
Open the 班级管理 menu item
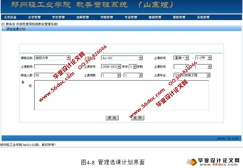click(155, 17)
